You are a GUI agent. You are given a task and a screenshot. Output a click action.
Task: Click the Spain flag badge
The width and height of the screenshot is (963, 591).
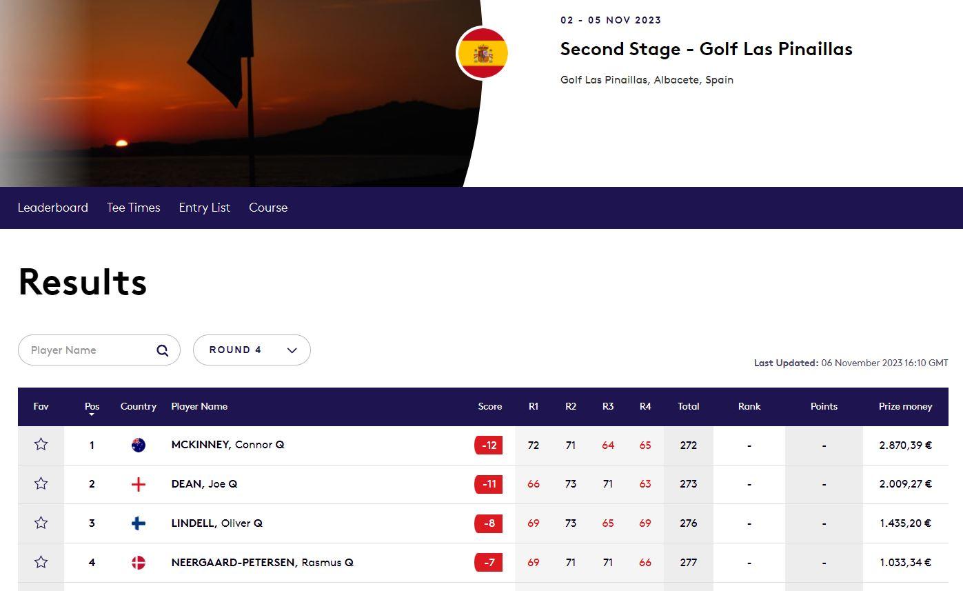coord(483,53)
